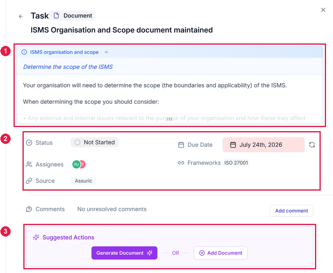Click the Frameworks link icon
Viewport: 333px width, 273px height.
(181, 163)
